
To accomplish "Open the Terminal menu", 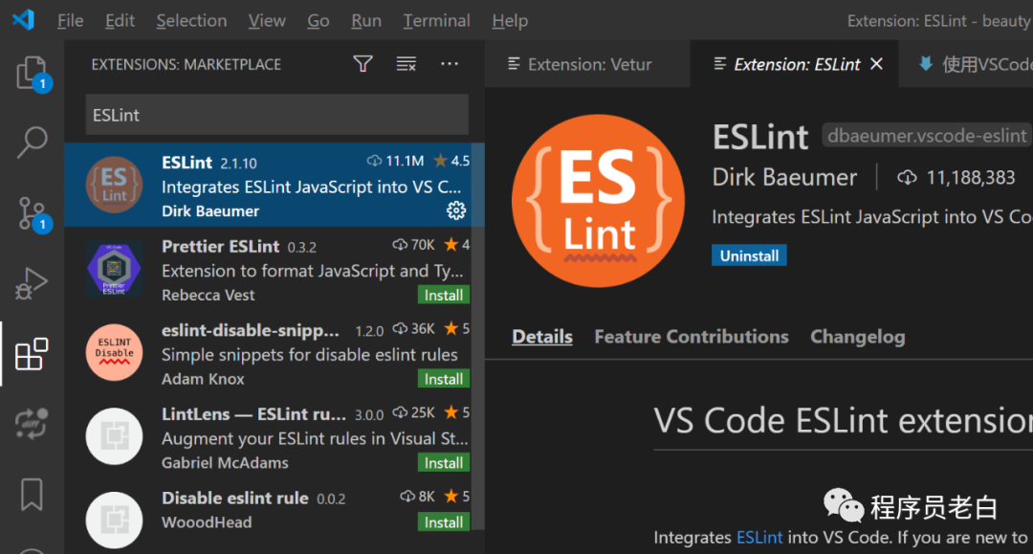I will (x=437, y=20).
